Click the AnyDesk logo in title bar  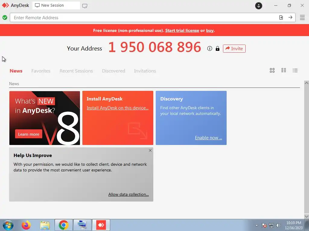click(x=5, y=5)
